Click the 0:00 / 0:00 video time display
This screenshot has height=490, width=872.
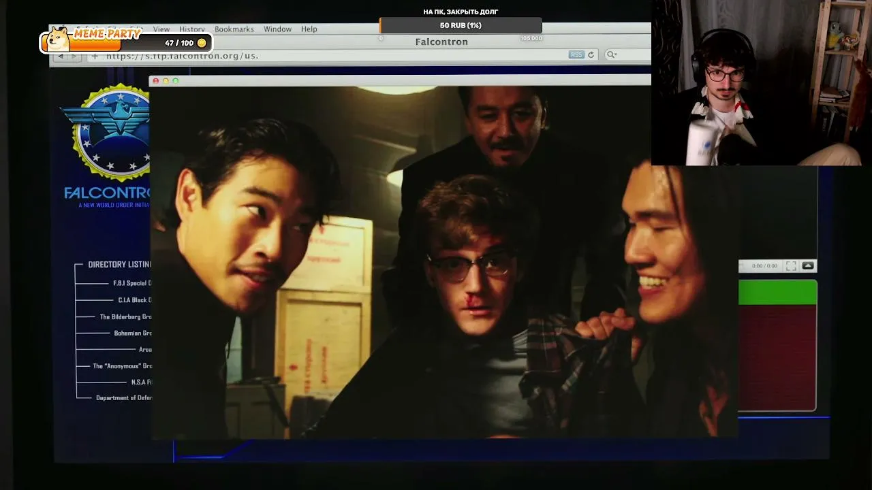point(764,266)
